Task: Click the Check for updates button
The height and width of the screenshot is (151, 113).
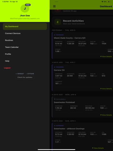Action: [25, 77]
